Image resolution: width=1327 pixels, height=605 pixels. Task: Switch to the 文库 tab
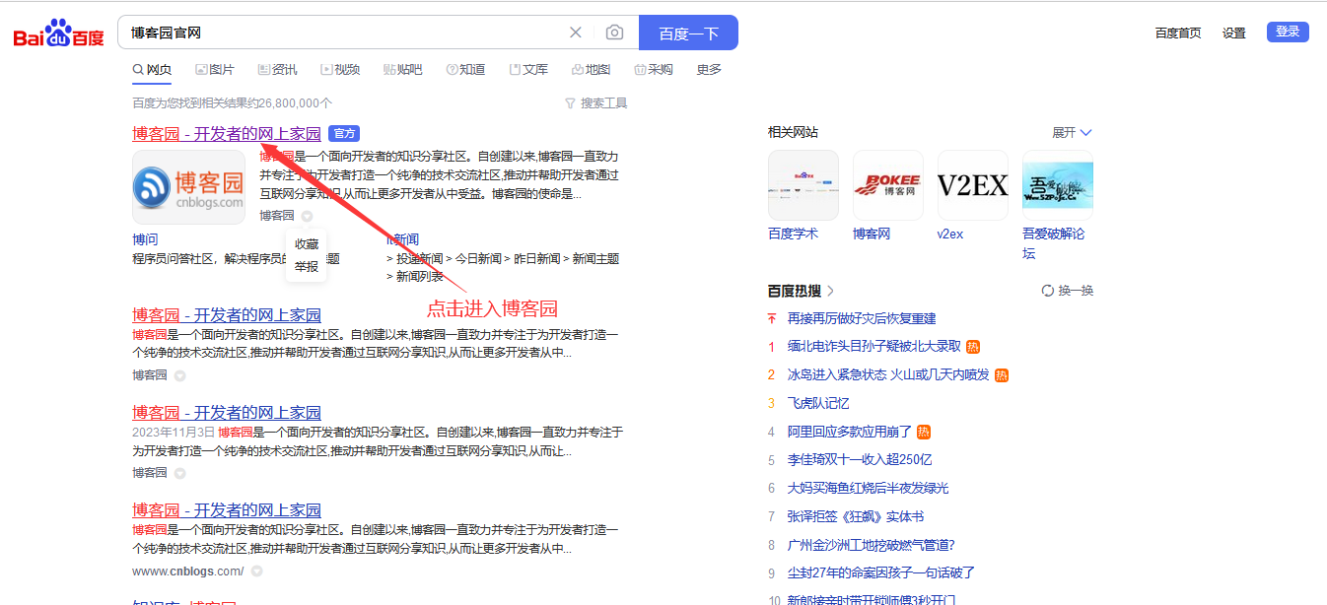[x=528, y=70]
